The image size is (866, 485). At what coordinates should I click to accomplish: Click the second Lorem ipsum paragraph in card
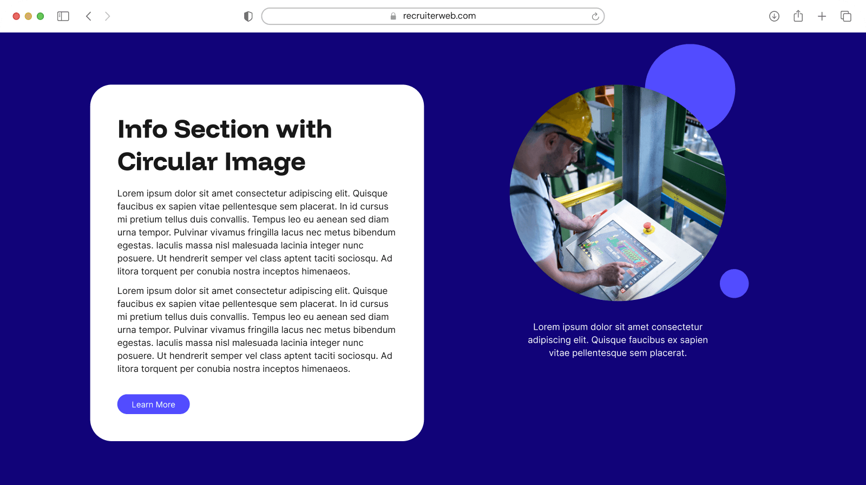(256, 330)
